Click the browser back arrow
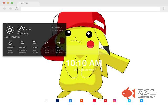 click(x=5, y=9)
